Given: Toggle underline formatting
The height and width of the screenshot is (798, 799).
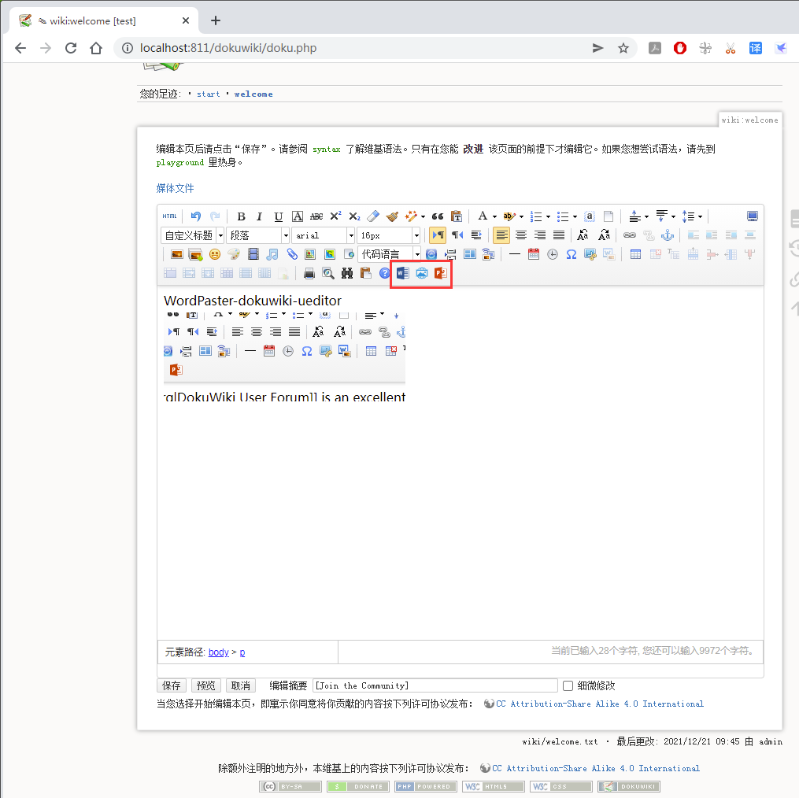Looking at the screenshot, I should coord(278,216).
